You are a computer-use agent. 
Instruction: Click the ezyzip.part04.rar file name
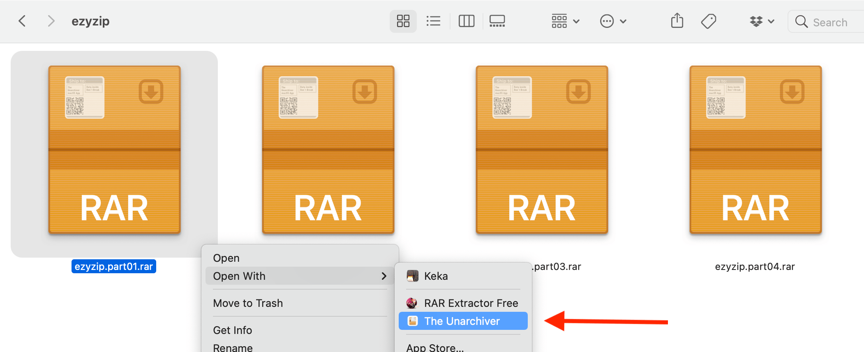click(x=755, y=267)
